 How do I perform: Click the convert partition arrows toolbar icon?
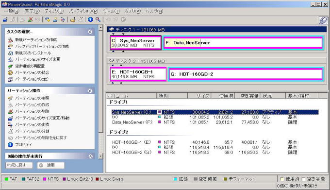[x=63, y=19]
